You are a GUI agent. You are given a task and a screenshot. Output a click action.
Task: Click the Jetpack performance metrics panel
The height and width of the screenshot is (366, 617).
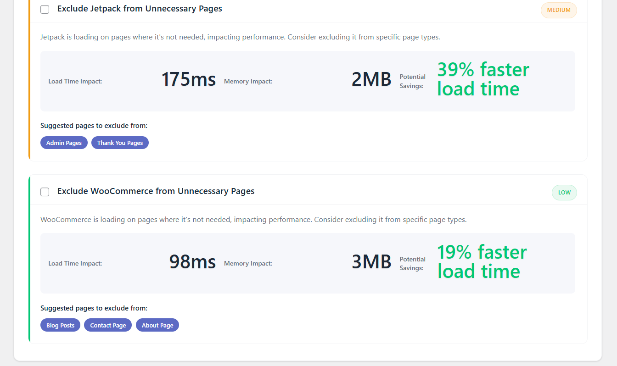[308, 81]
